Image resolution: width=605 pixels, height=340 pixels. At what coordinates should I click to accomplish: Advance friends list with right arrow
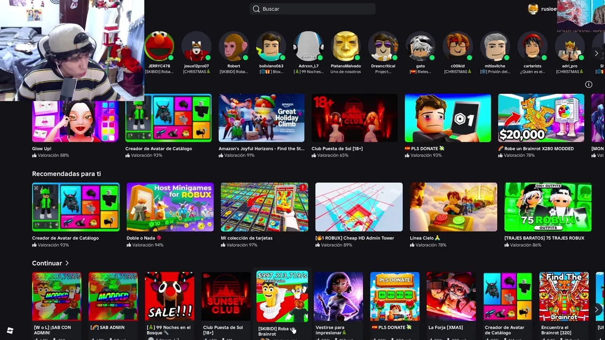tap(596, 53)
